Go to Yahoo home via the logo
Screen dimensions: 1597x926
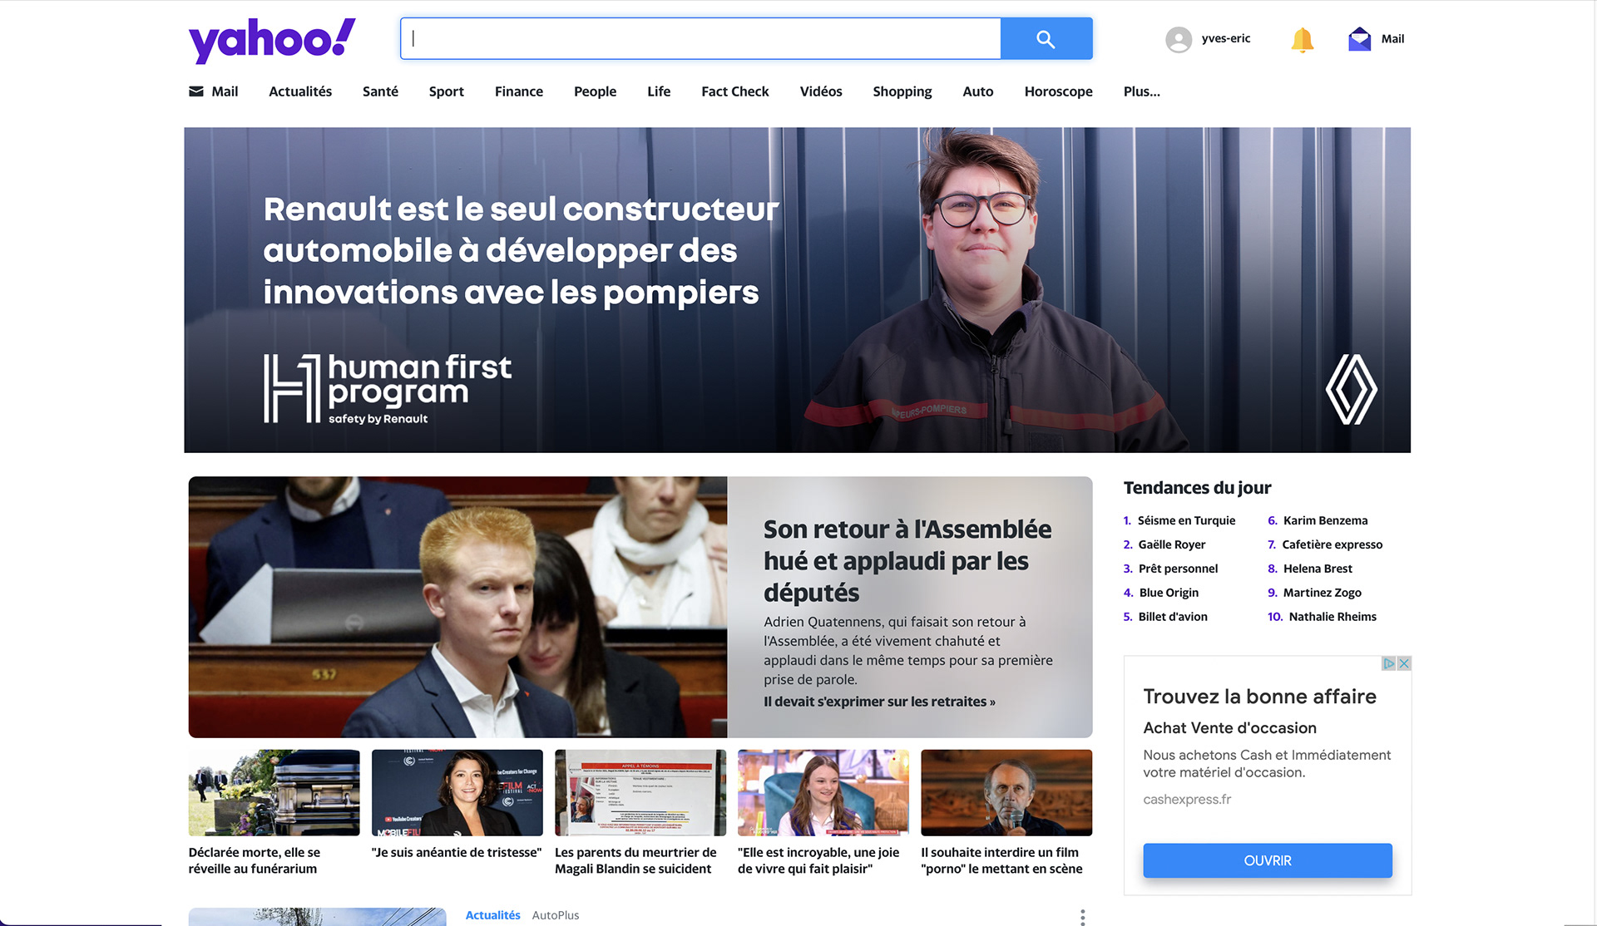click(x=272, y=41)
